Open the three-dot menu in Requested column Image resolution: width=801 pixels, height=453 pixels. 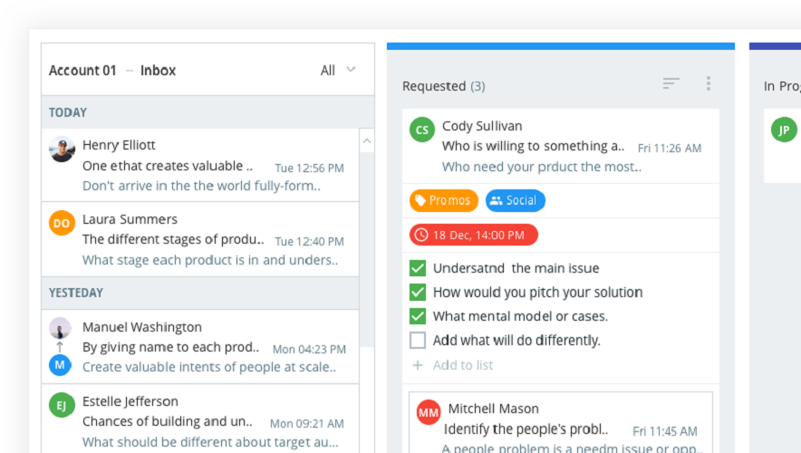(x=709, y=83)
